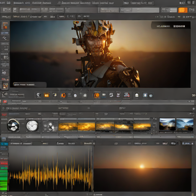196x196 pixels.
Task: Click the eye-shaped icon in the effects icon row
Action: click(38, 95)
